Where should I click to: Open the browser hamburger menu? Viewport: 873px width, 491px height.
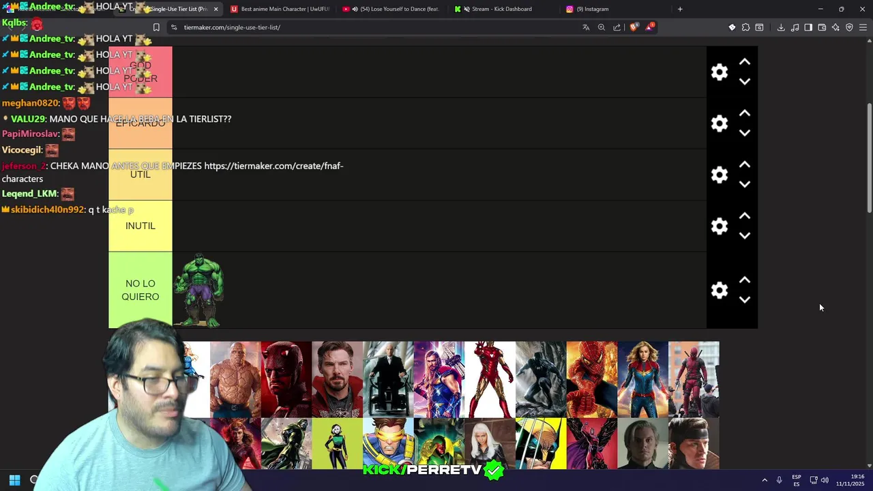click(x=863, y=27)
